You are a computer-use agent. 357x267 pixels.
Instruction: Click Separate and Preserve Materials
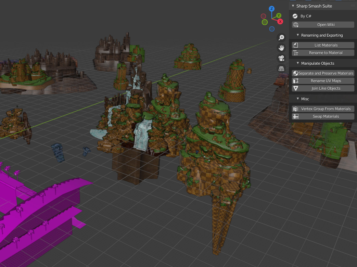pos(323,73)
